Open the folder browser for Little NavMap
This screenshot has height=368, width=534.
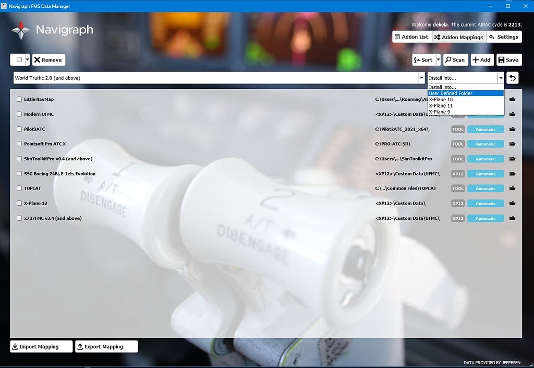(512, 99)
